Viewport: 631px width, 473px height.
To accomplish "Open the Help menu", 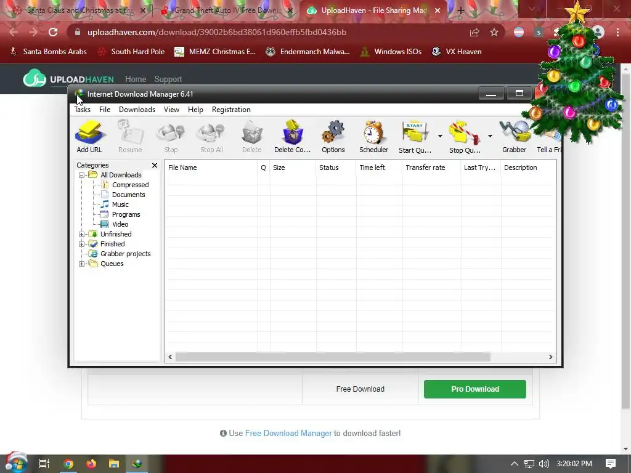I will (195, 110).
